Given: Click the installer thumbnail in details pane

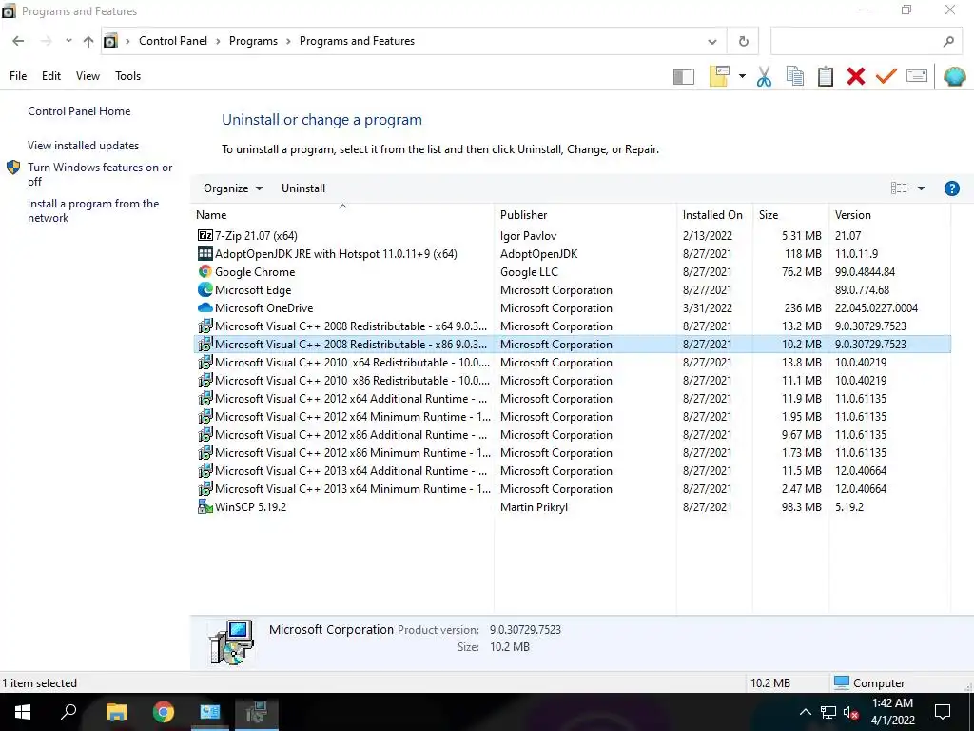Looking at the screenshot, I should 231,642.
